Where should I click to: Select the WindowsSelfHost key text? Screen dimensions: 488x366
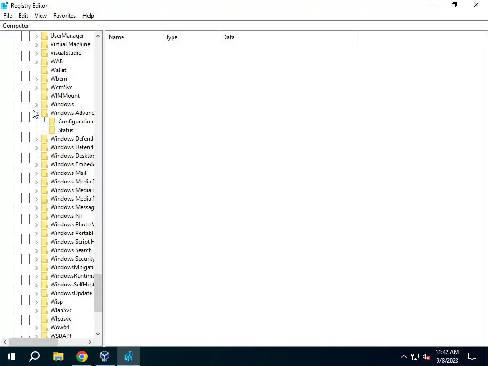[x=72, y=284]
